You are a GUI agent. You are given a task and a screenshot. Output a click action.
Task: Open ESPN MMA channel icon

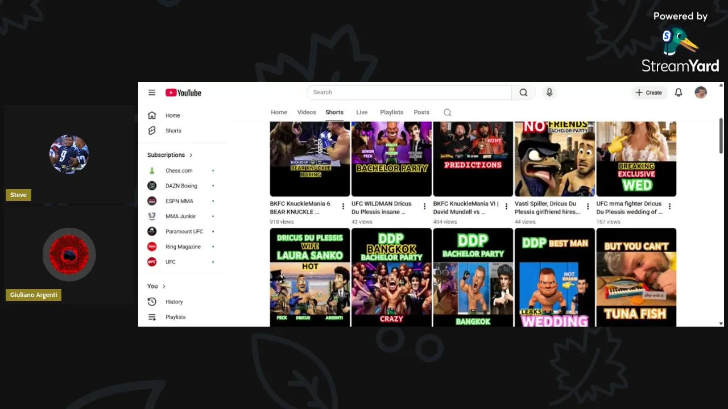pos(152,201)
